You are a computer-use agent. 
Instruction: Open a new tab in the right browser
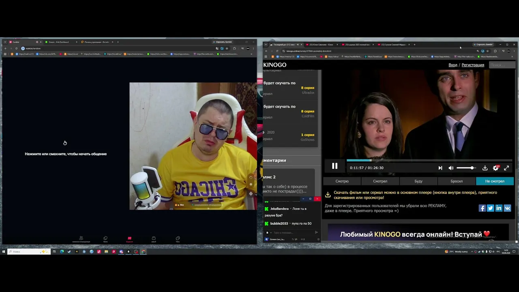(x=414, y=45)
